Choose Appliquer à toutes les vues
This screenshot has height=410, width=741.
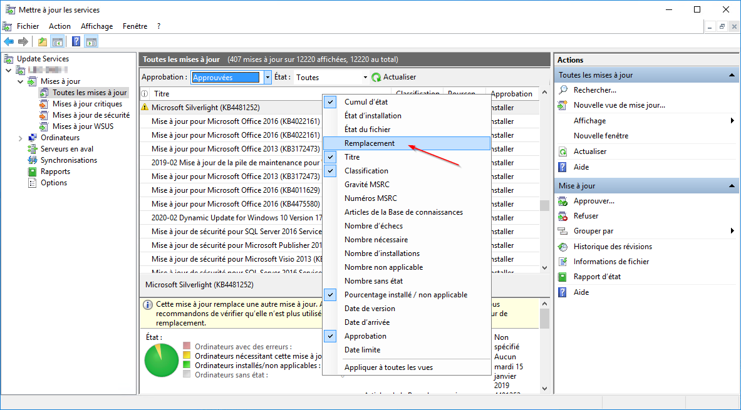388,367
